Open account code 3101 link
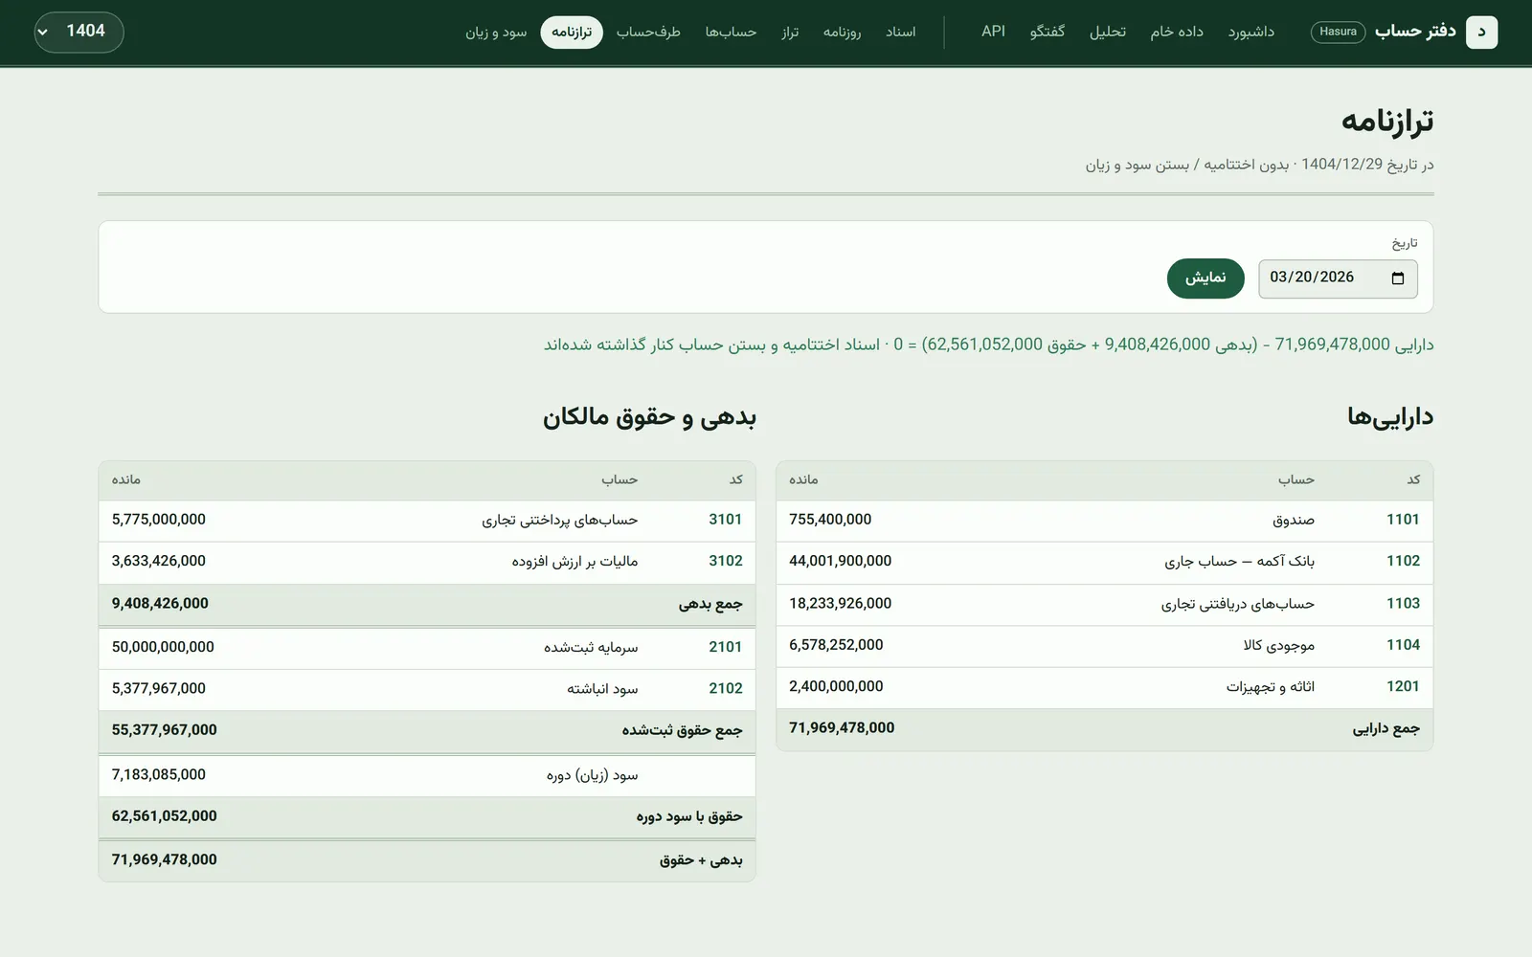The width and height of the screenshot is (1532, 957). tap(725, 520)
